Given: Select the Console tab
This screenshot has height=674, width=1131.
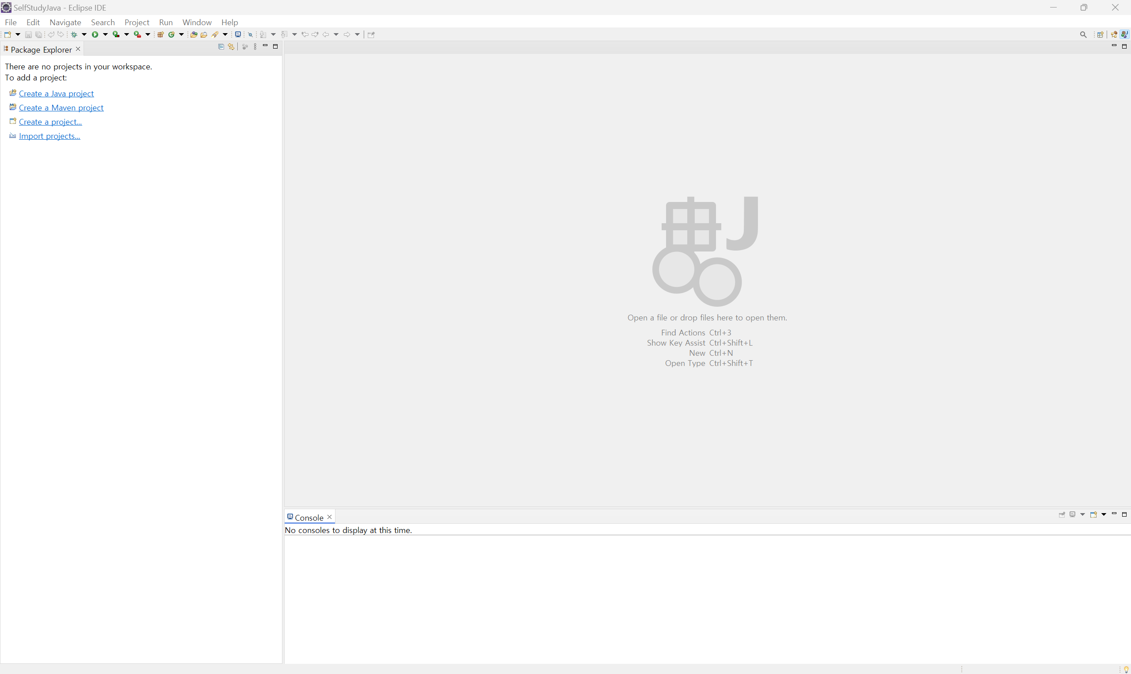Looking at the screenshot, I should point(309,517).
